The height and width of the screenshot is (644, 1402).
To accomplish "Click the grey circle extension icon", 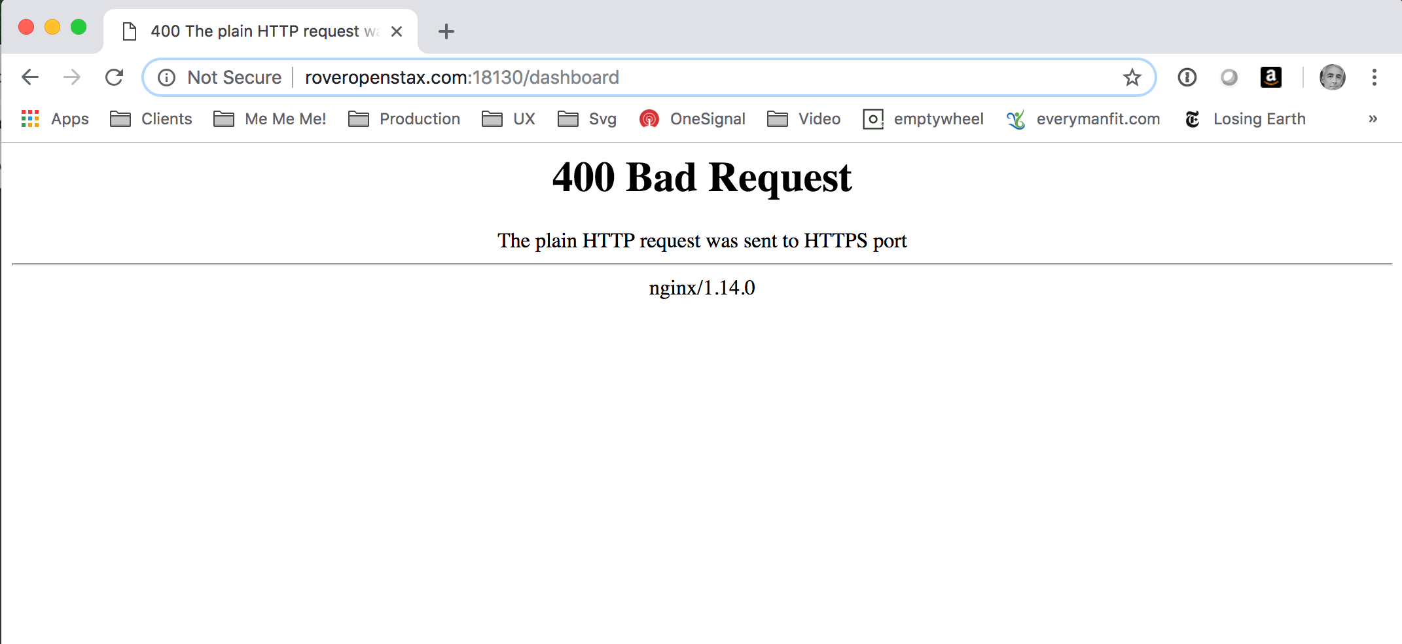I will click(x=1229, y=77).
